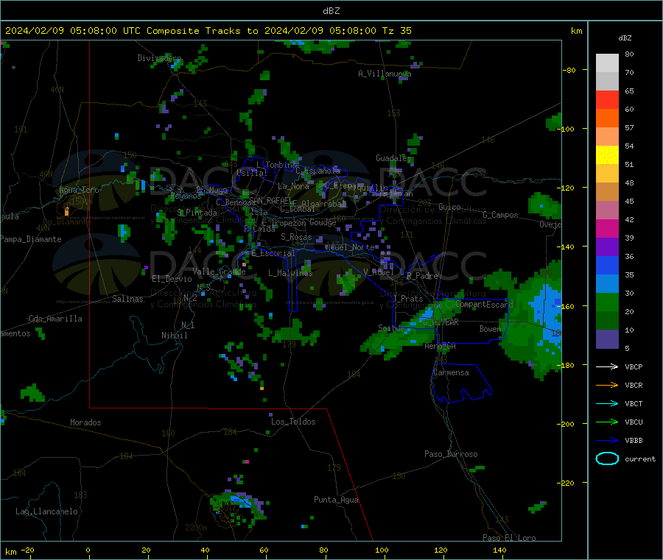The image size is (663, 560).
Task: Click the white VBCP arrow in legend
Action: [607, 366]
